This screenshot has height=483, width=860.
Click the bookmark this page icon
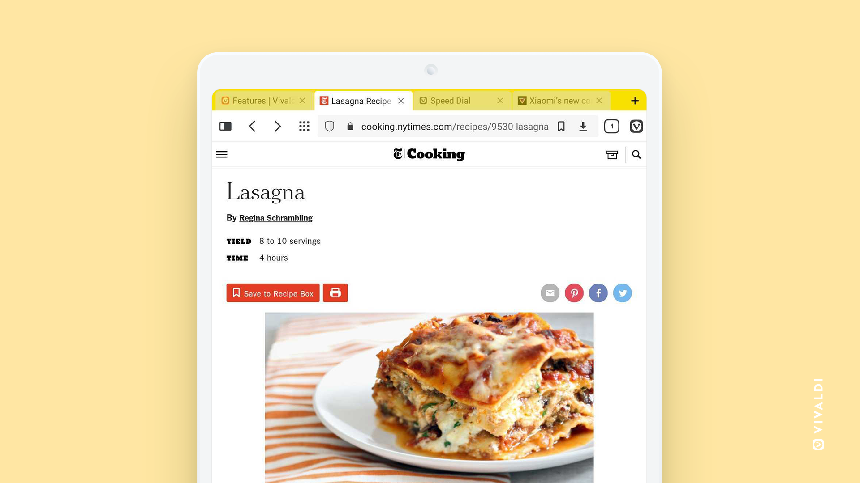[x=560, y=126]
